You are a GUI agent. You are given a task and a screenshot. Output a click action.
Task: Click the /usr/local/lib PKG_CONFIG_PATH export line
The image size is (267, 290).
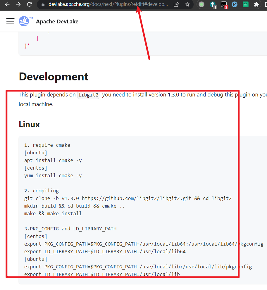click(x=138, y=267)
